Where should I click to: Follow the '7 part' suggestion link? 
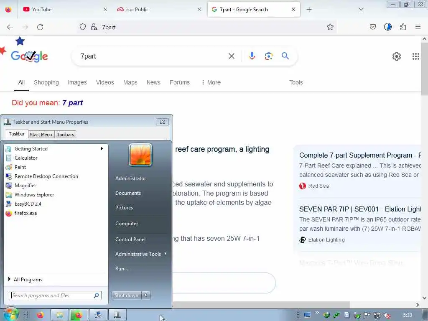point(72,103)
